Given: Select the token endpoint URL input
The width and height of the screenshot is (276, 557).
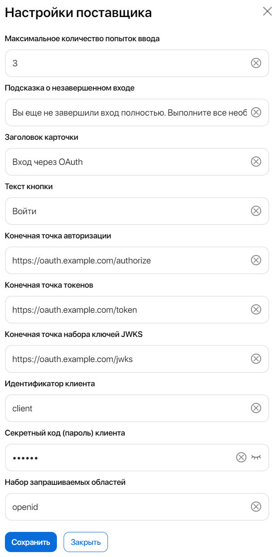Looking at the screenshot, I should pos(112,310).
